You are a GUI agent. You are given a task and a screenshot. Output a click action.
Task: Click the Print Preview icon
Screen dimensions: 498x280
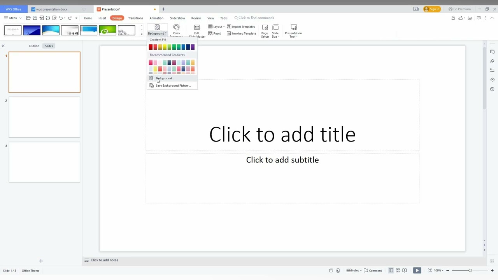click(54, 18)
